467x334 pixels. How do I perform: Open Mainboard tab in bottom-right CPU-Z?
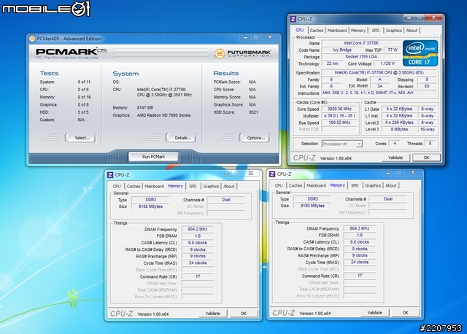point(316,185)
